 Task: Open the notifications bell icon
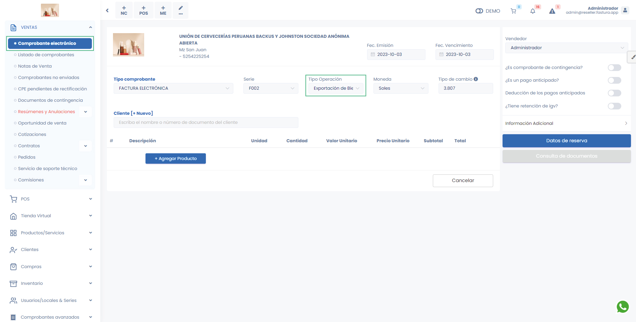533,11
